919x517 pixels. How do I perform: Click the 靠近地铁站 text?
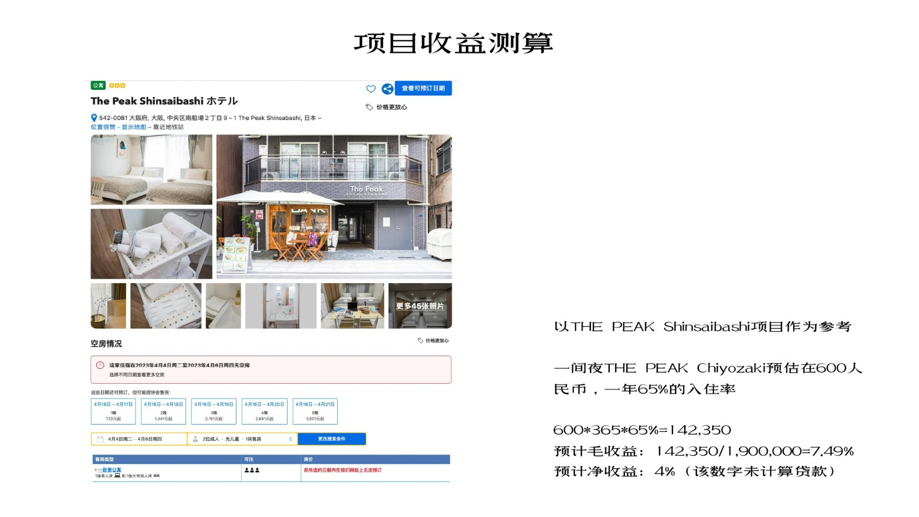click(x=168, y=127)
